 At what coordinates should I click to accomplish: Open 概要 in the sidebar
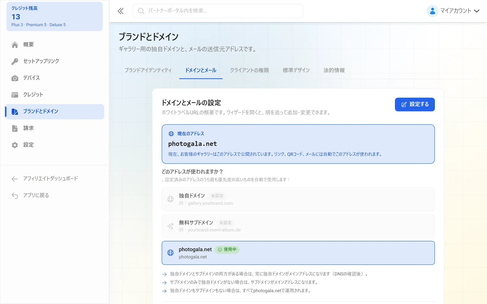click(54, 45)
